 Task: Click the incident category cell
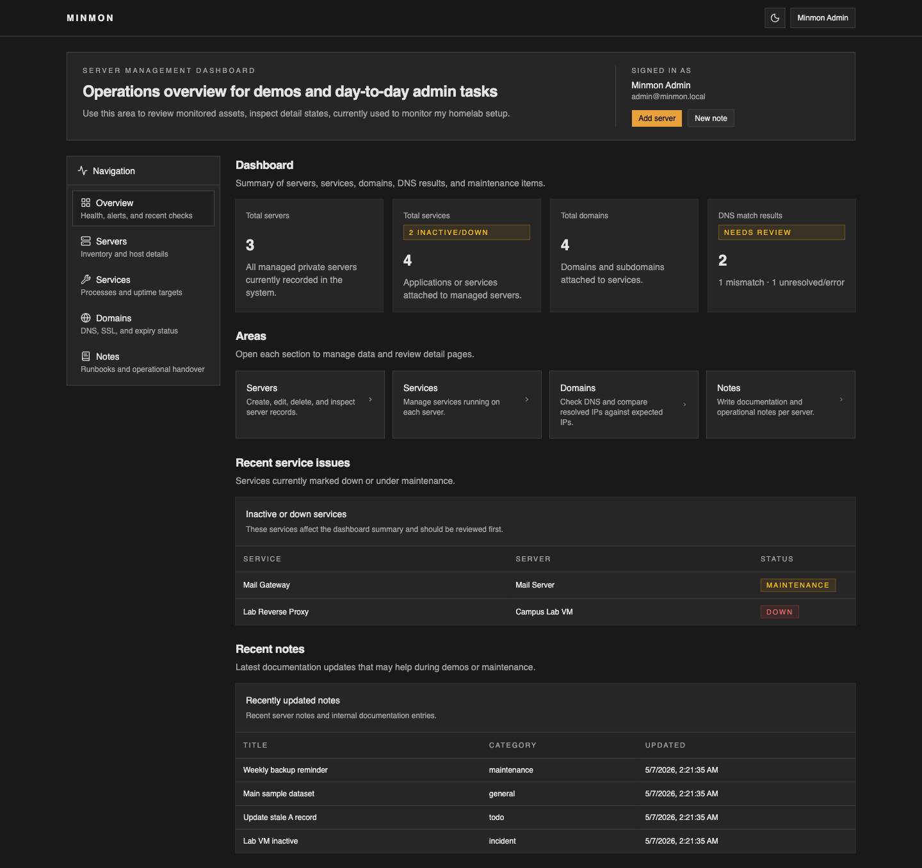point(502,841)
